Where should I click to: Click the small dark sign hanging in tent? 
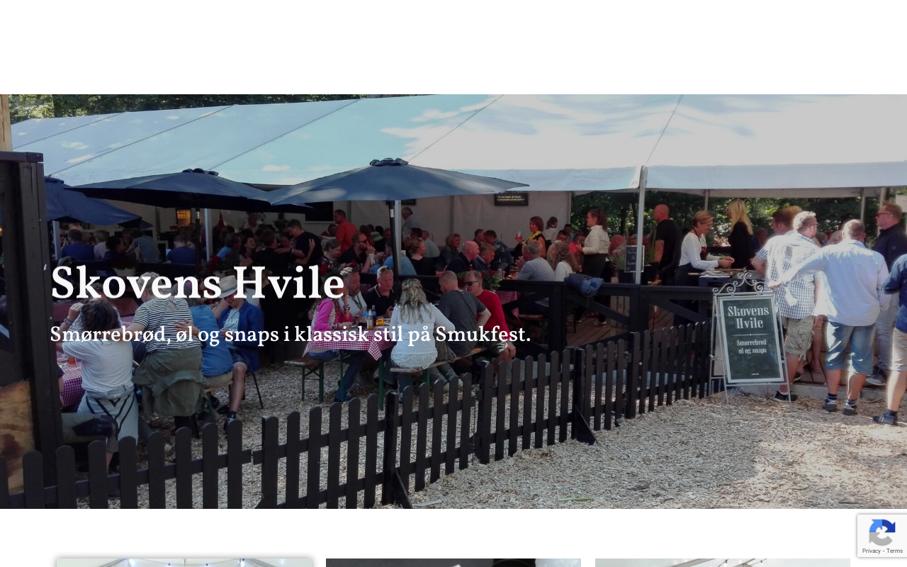(x=511, y=199)
